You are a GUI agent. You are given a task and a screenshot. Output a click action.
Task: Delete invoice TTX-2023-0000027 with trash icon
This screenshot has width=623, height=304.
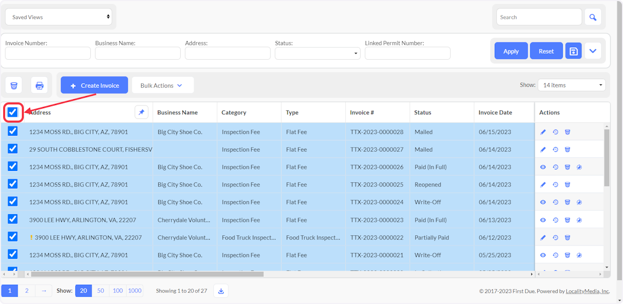[x=567, y=150]
